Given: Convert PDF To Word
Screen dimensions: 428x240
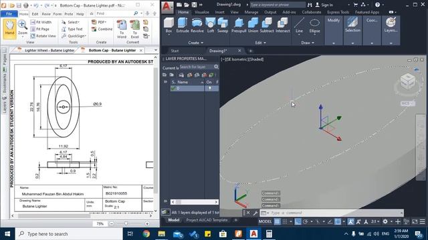Looking at the screenshot, I should [x=122, y=29].
